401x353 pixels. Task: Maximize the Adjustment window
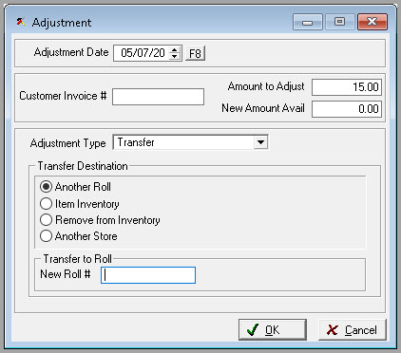(x=339, y=22)
